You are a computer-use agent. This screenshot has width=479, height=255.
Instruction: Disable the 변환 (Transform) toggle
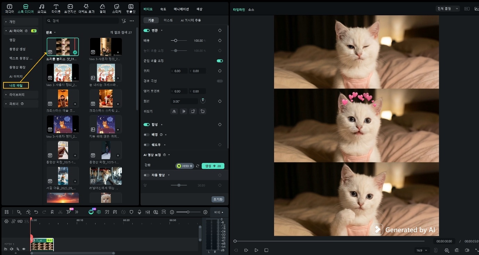[146, 30]
